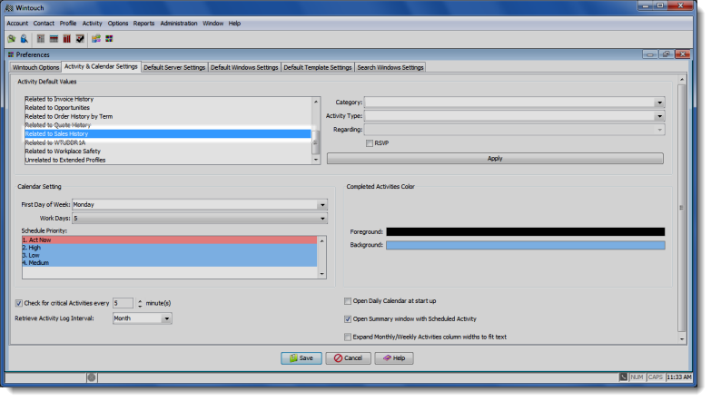Click the round gray status bar indicator

coord(92,377)
